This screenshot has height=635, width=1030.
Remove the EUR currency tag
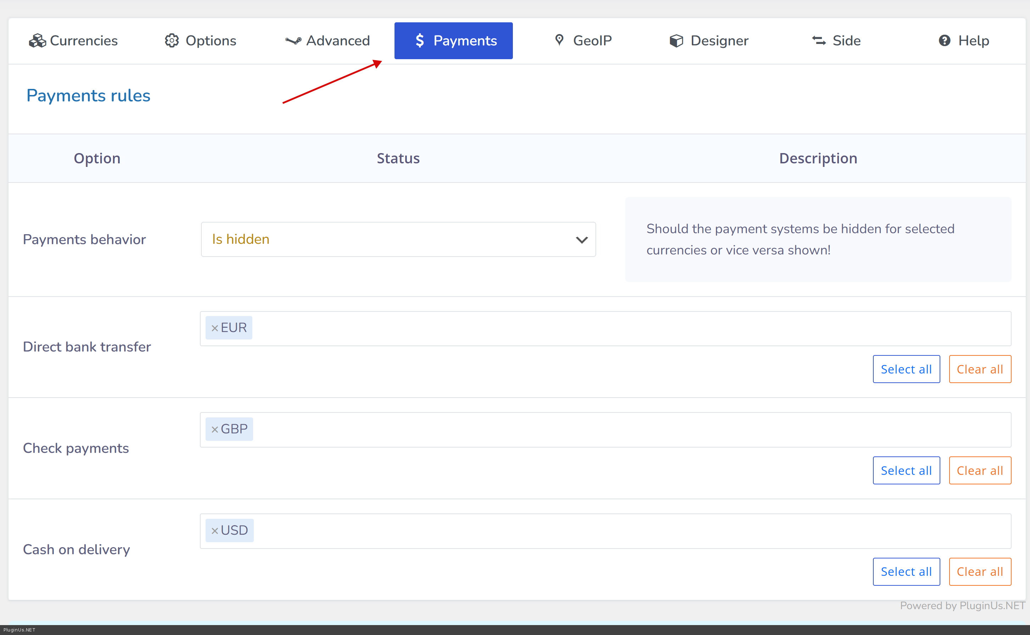215,328
